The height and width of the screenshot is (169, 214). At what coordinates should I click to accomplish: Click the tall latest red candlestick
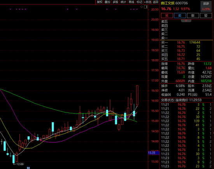[x=137, y=95]
